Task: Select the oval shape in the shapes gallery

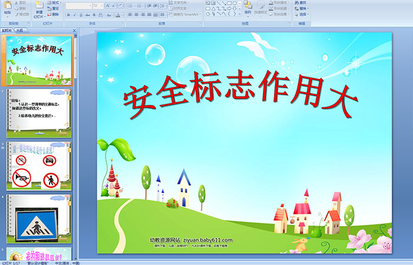Action: [234, 3]
